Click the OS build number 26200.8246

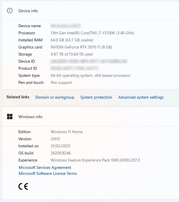61,153
